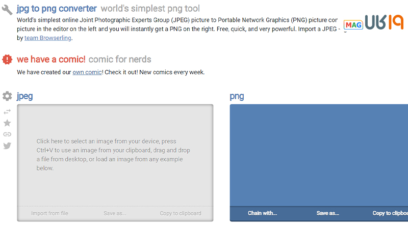Click Save as... under the png panel

[328, 213]
